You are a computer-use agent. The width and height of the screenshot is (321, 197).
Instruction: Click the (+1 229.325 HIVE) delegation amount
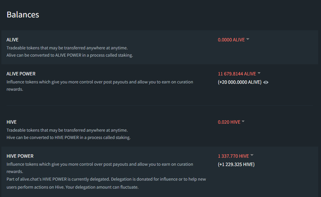(236, 164)
